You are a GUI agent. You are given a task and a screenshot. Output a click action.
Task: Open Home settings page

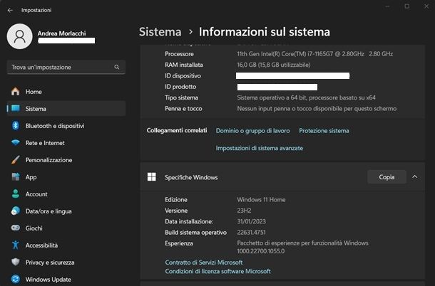pyautogui.click(x=34, y=92)
